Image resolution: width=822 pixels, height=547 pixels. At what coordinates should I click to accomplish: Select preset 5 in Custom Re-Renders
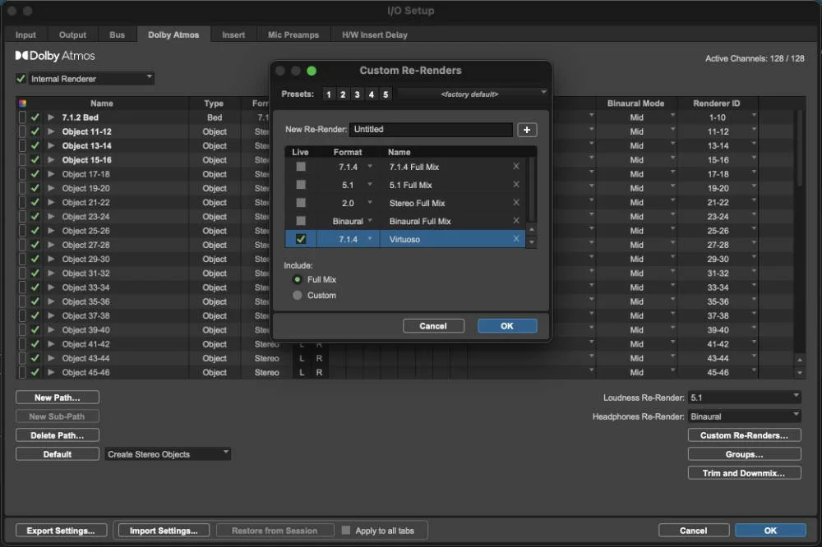click(386, 94)
